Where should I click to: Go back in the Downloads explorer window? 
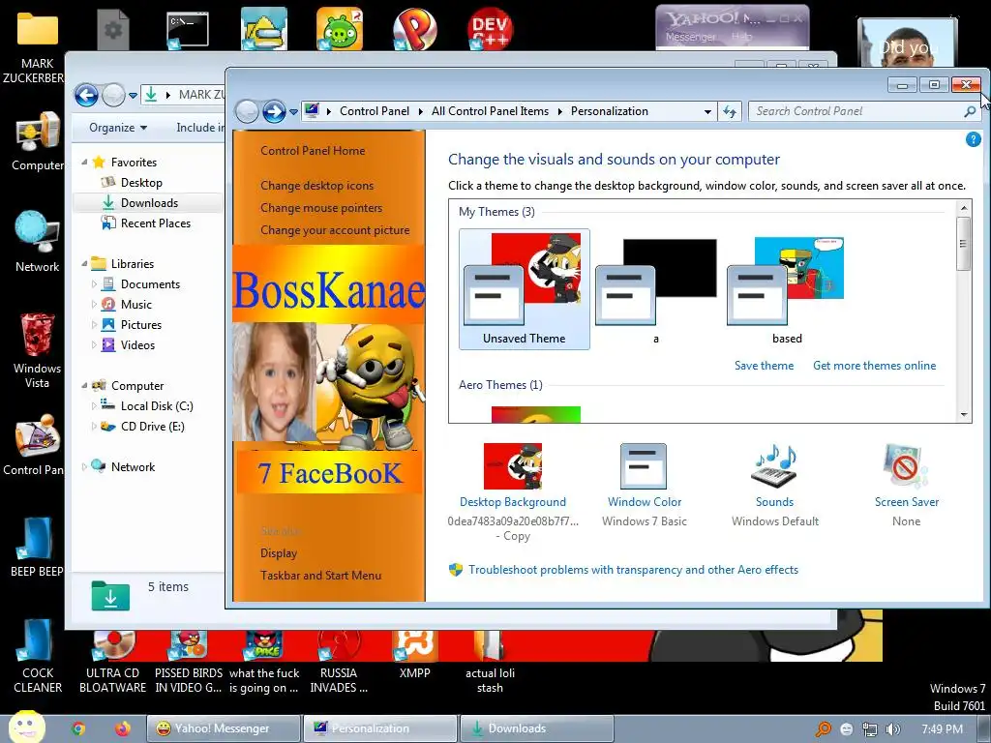click(x=86, y=96)
